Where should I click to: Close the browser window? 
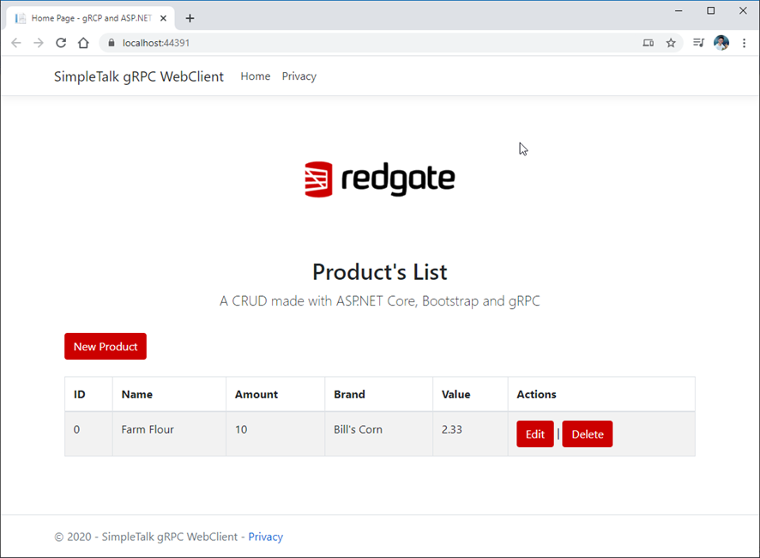tap(743, 10)
